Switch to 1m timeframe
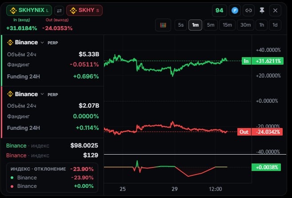Image resolution: width=292 pixels, height=198 pixels. [x=196, y=25]
